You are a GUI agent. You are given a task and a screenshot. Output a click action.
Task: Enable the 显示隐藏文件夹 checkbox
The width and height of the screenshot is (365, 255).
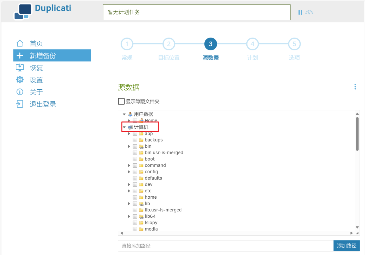point(121,101)
